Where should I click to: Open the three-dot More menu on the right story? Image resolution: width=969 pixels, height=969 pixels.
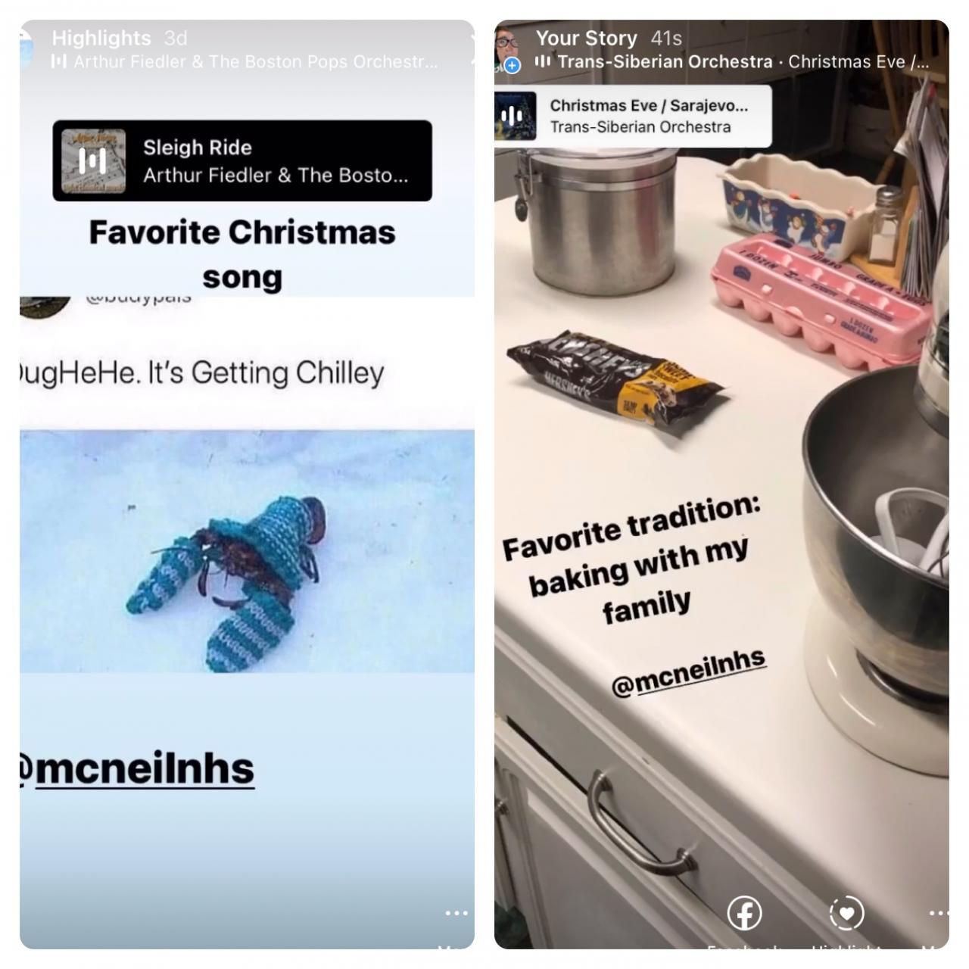pyautogui.click(x=939, y=913)
